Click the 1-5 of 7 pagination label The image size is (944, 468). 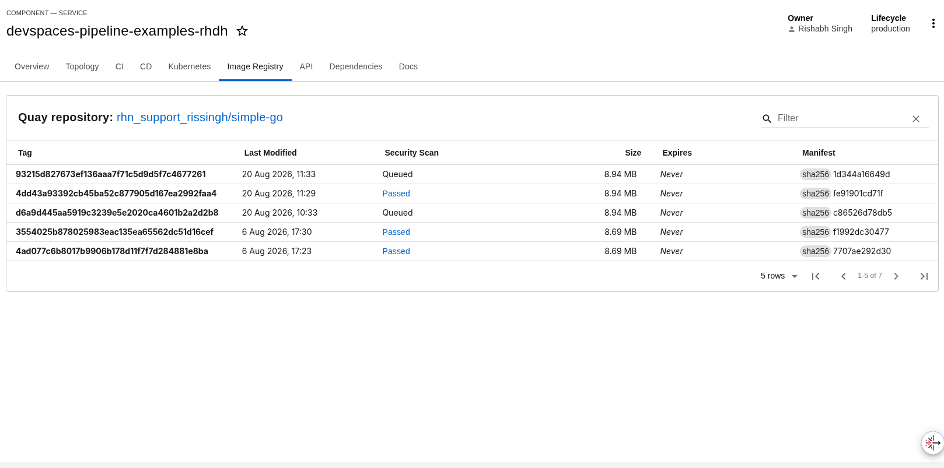pyautogui.click(x=870, y=276)
